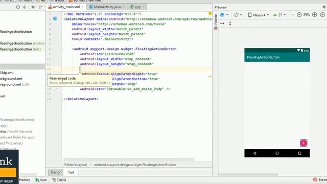Close the app tab
This screenshot has width=327, height=184.
(143, 7)
